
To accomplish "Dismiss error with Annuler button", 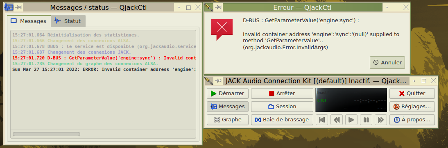I will pyautogui.click(x=387, y=62).
